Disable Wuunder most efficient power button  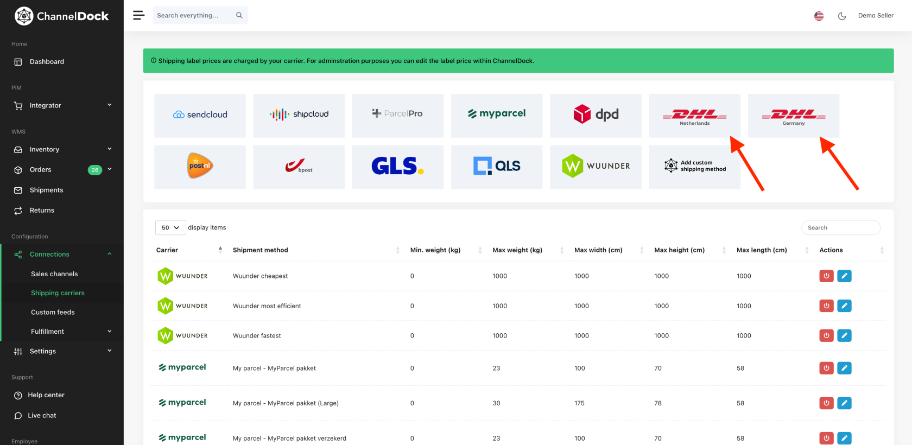click(826, 306)
